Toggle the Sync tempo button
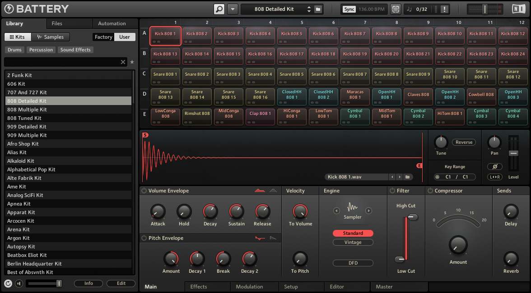 pos(349,9)
